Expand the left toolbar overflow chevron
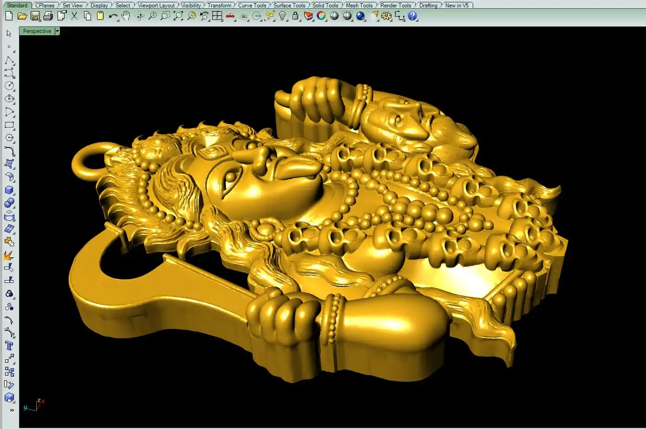 (12, 410)
